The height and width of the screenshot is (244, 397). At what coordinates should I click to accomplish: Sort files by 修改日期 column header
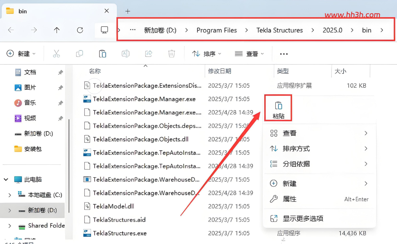[x=220, y=71]
